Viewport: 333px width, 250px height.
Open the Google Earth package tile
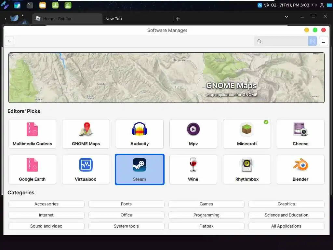coord(32,169)
